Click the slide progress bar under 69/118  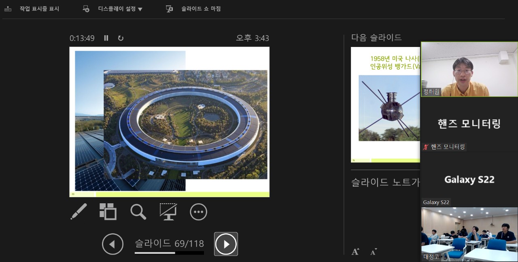[169, 253]
